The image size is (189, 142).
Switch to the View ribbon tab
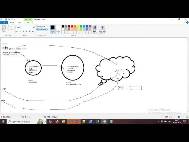[x=19, y=22]
